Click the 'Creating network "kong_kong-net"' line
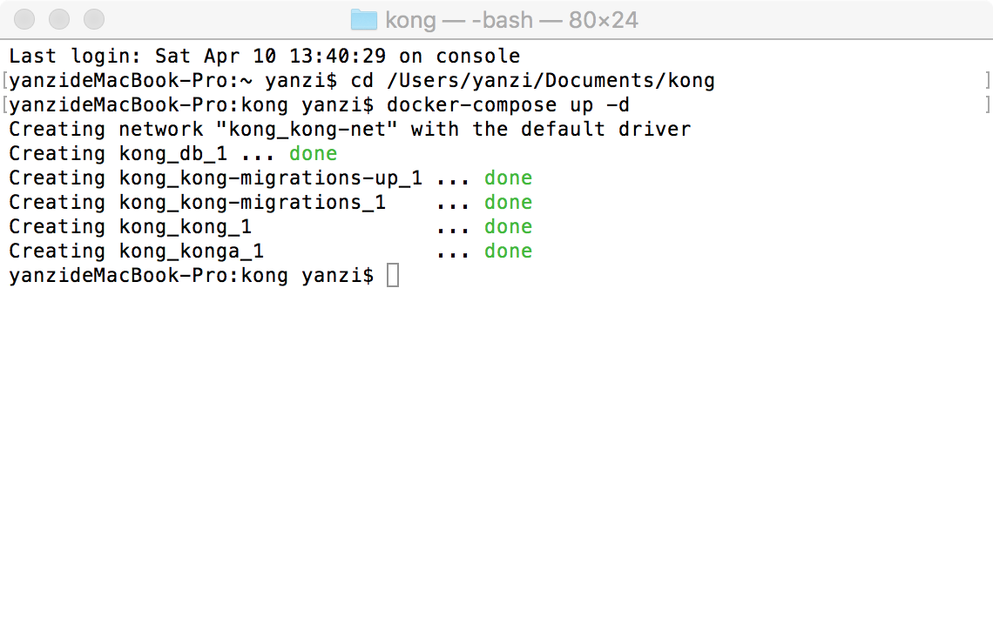993x637 pixels. tap(349, 129)
